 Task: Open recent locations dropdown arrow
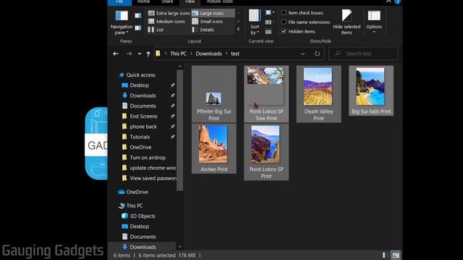point(139,54)
